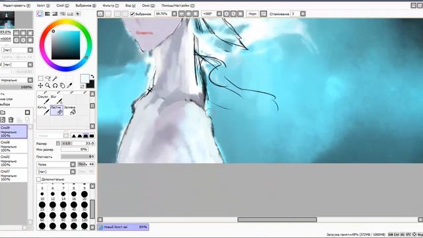423x238 pixels.
Task: Select layer Слой2
Action: [x=13, y=161]
